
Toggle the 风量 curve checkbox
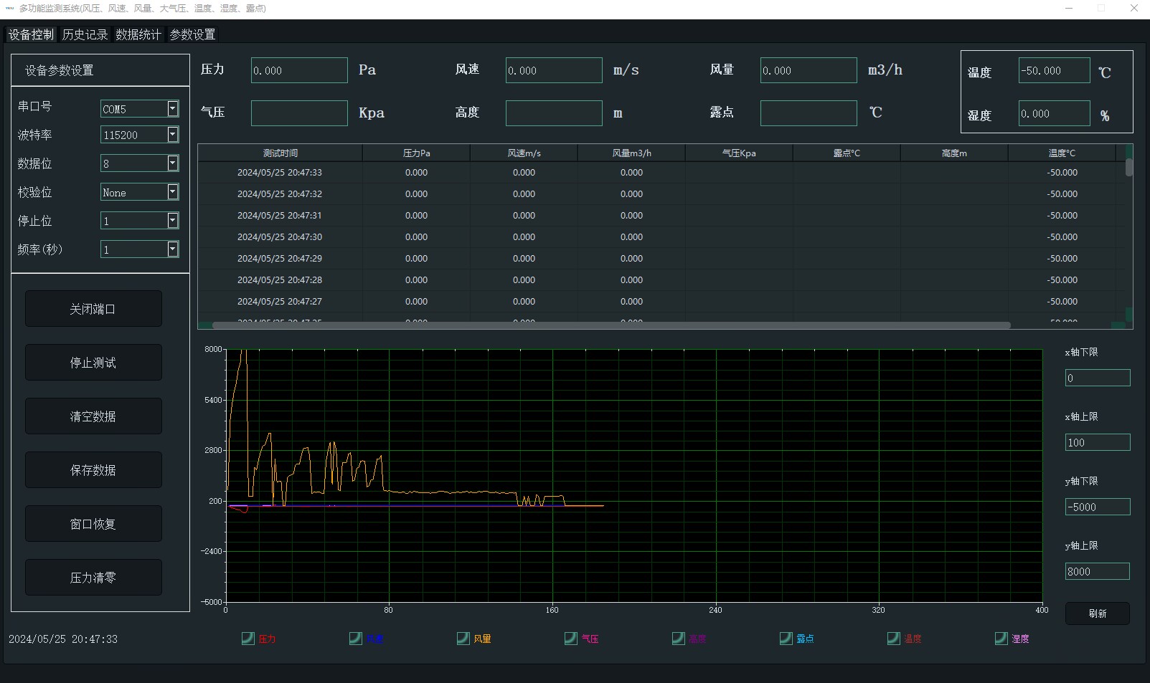463,639
